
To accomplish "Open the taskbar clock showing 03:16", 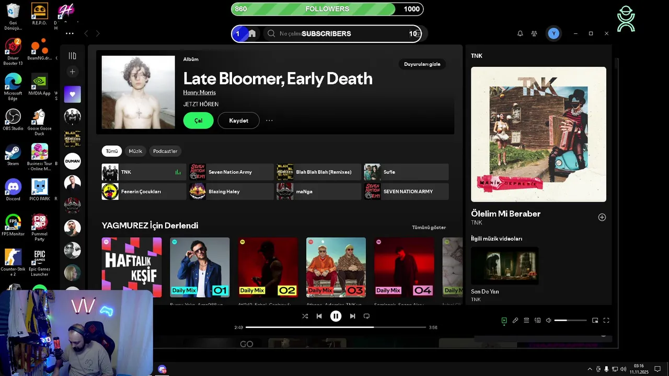I will [639, 369].
